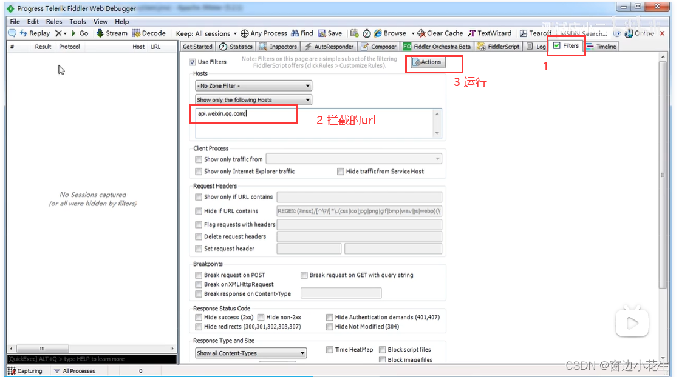Open the Help menu

121,22
